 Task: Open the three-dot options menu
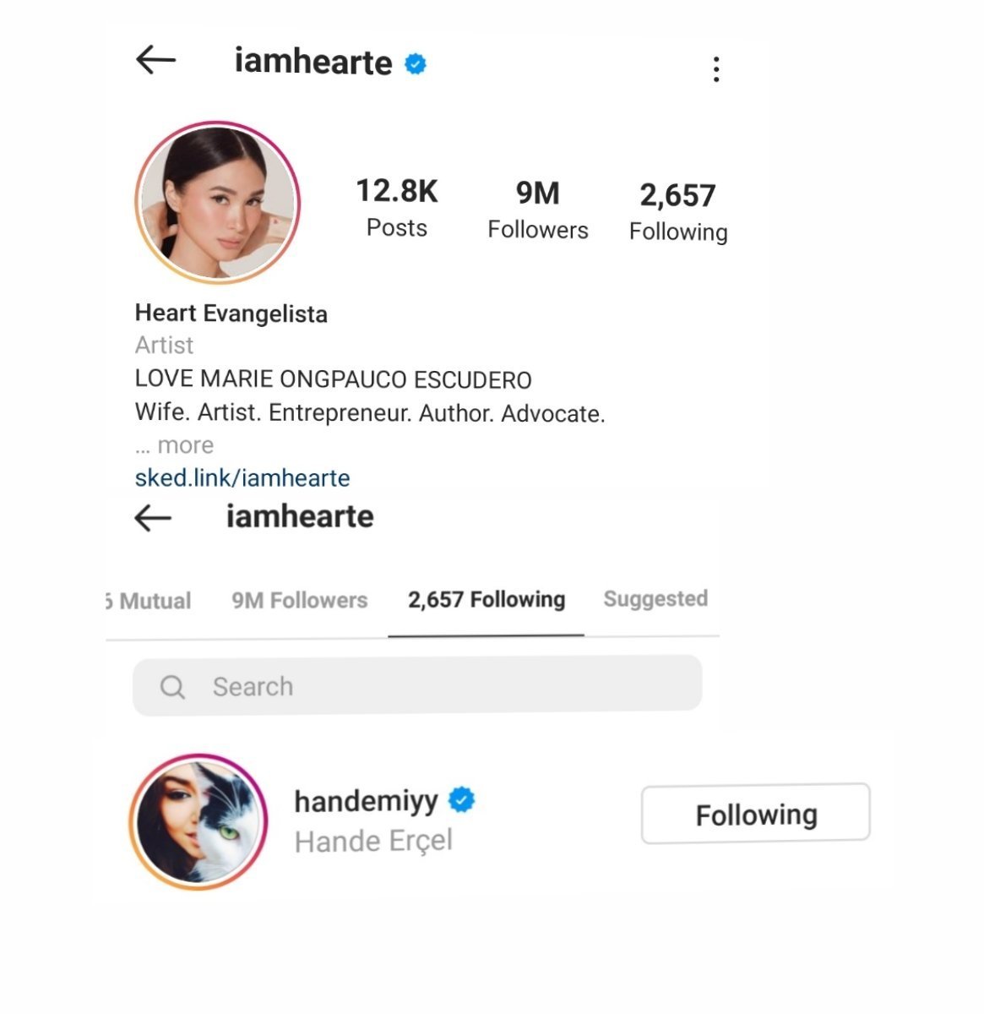pyautogui.click(x=716, y=69)
